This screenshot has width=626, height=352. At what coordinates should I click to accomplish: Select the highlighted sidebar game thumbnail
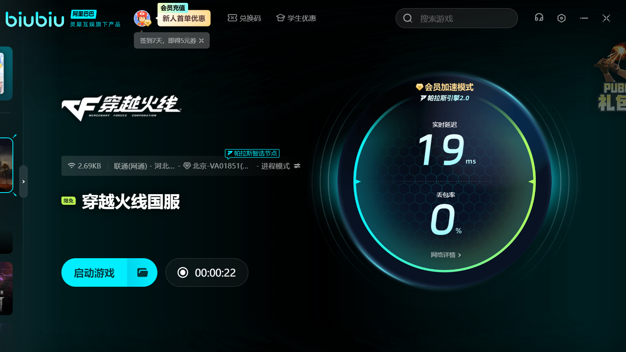6,165
